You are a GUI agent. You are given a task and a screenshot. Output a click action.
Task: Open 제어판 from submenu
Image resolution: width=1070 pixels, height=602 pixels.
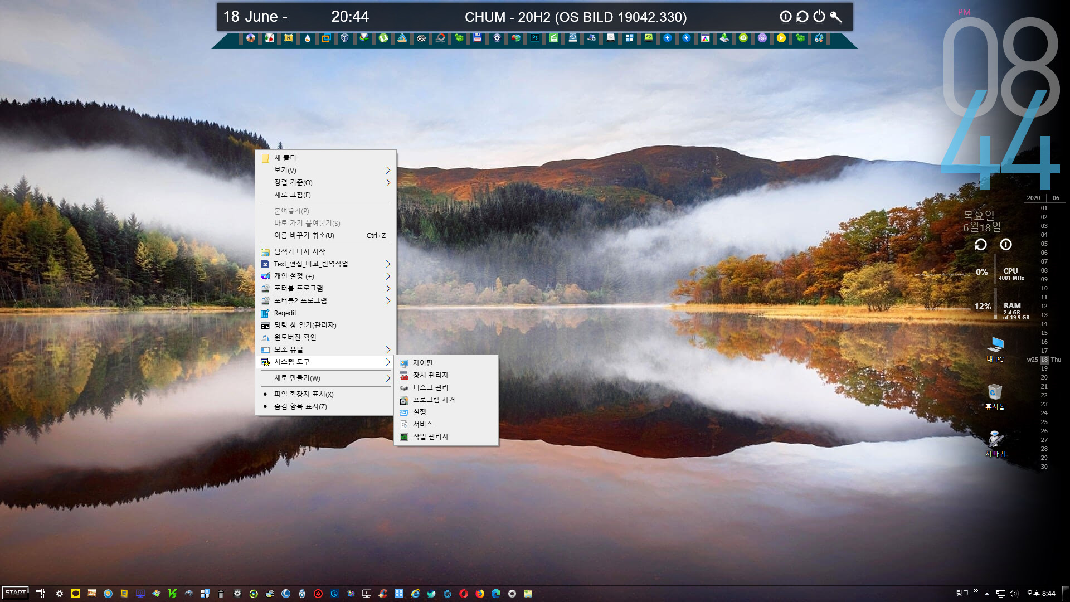[446, 363]
